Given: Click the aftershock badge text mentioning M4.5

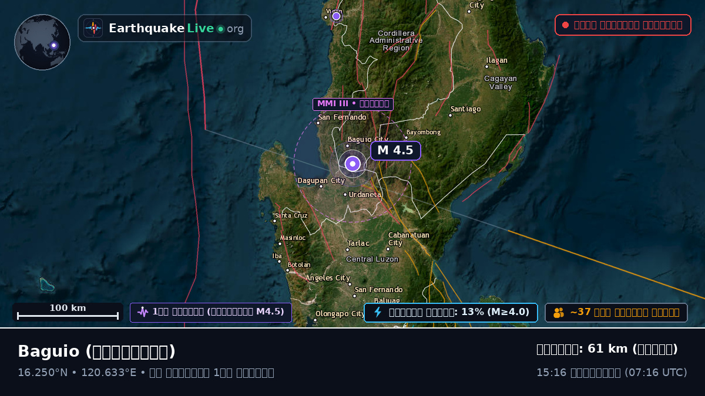Looking at the screenshot, I should pos(218,312).
